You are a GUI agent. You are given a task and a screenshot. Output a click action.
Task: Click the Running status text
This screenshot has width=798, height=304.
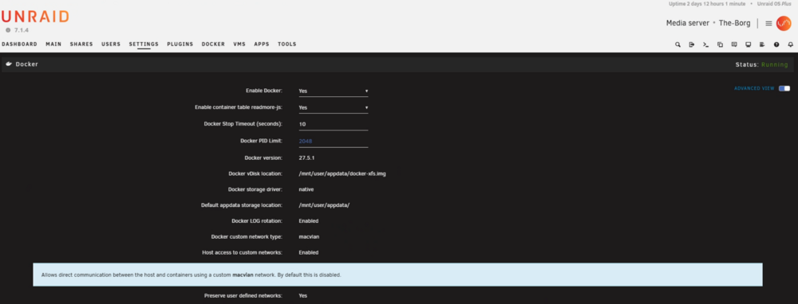pos(775,65)
